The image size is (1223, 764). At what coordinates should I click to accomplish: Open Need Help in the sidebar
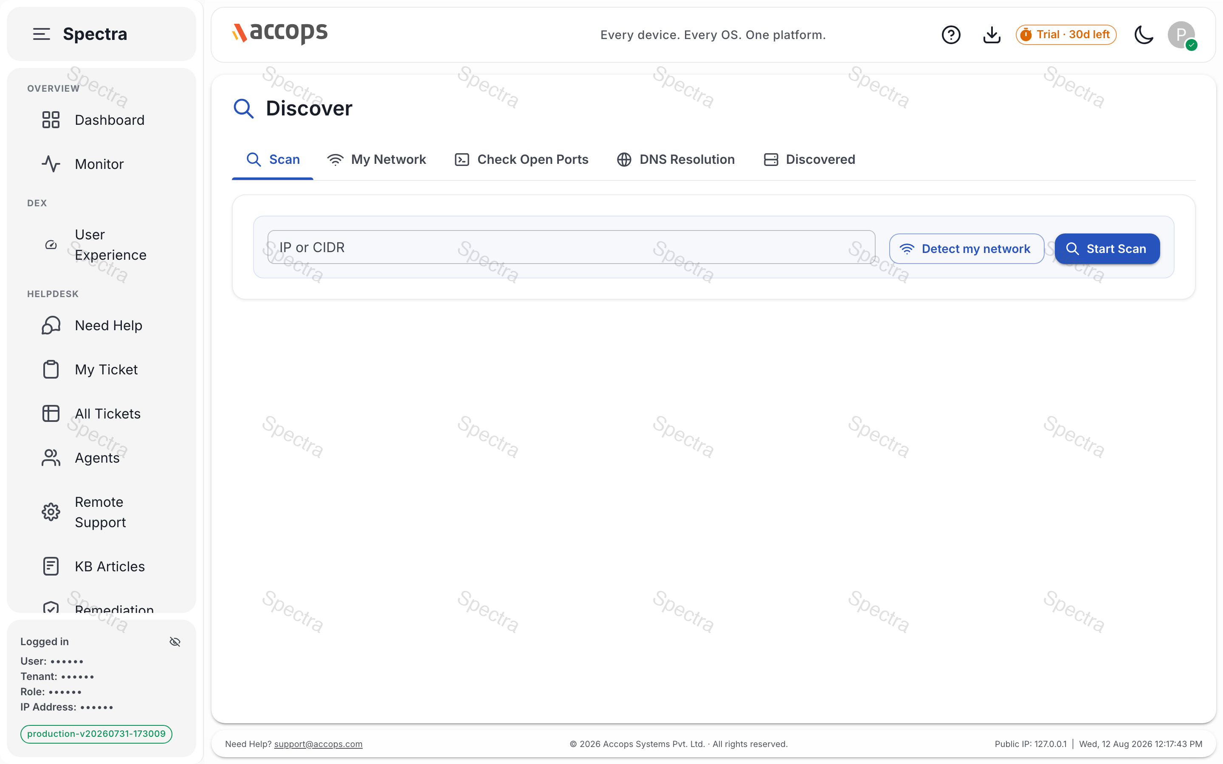pyautogui.click(x=101, y=326)
